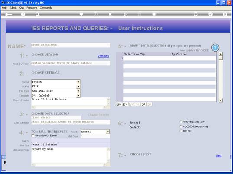The image size is (233, 174).
Task: Open the blue help circle icon
Action: click(215, 48)
